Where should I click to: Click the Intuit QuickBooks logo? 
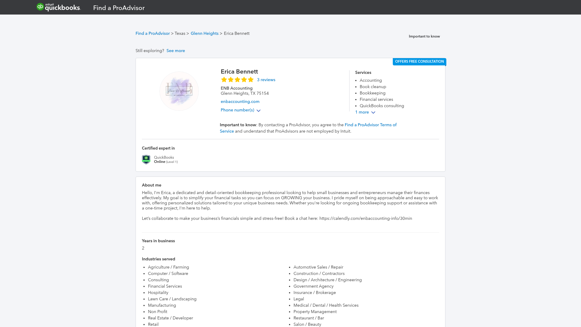59,7
